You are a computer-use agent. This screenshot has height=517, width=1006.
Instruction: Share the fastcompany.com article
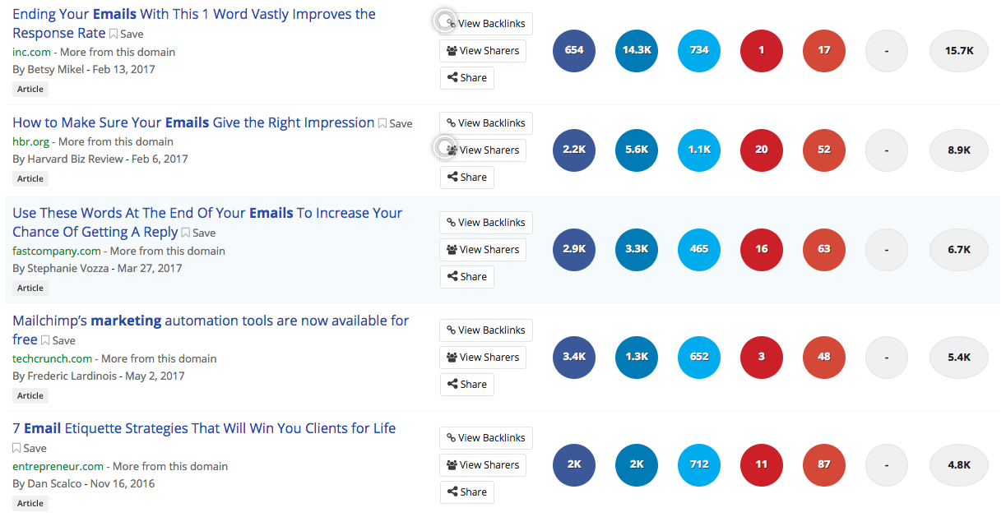click(467, 277)
